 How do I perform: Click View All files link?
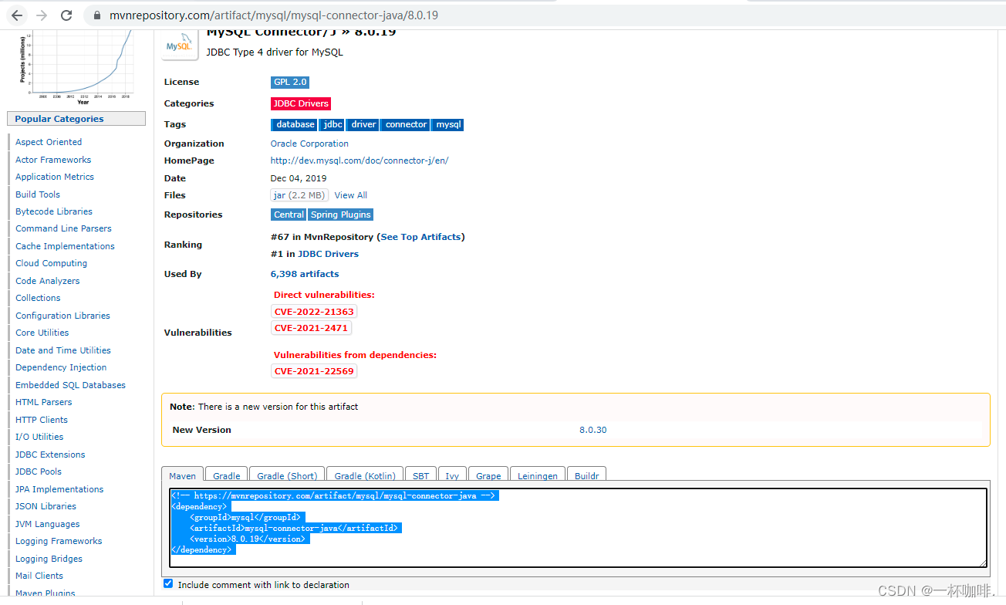tap(351, 195)
